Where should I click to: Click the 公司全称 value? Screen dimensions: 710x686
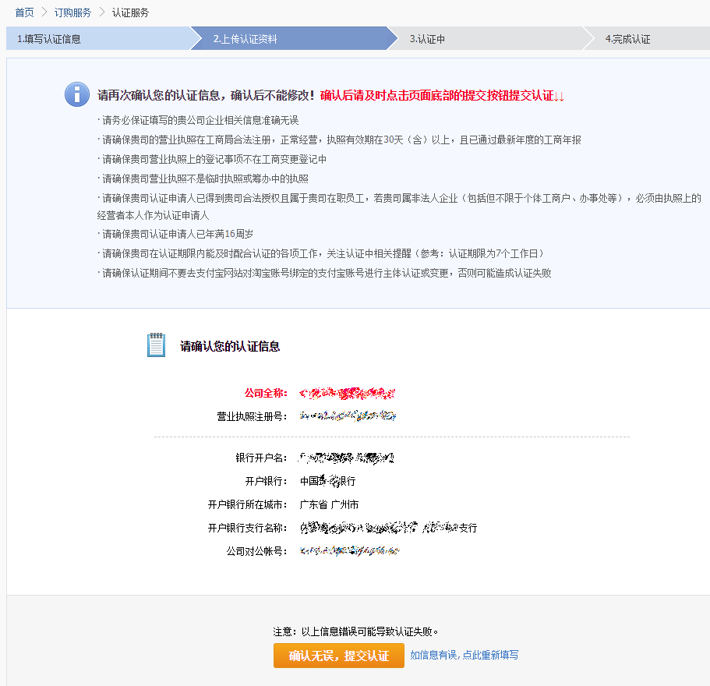point(348,392)
